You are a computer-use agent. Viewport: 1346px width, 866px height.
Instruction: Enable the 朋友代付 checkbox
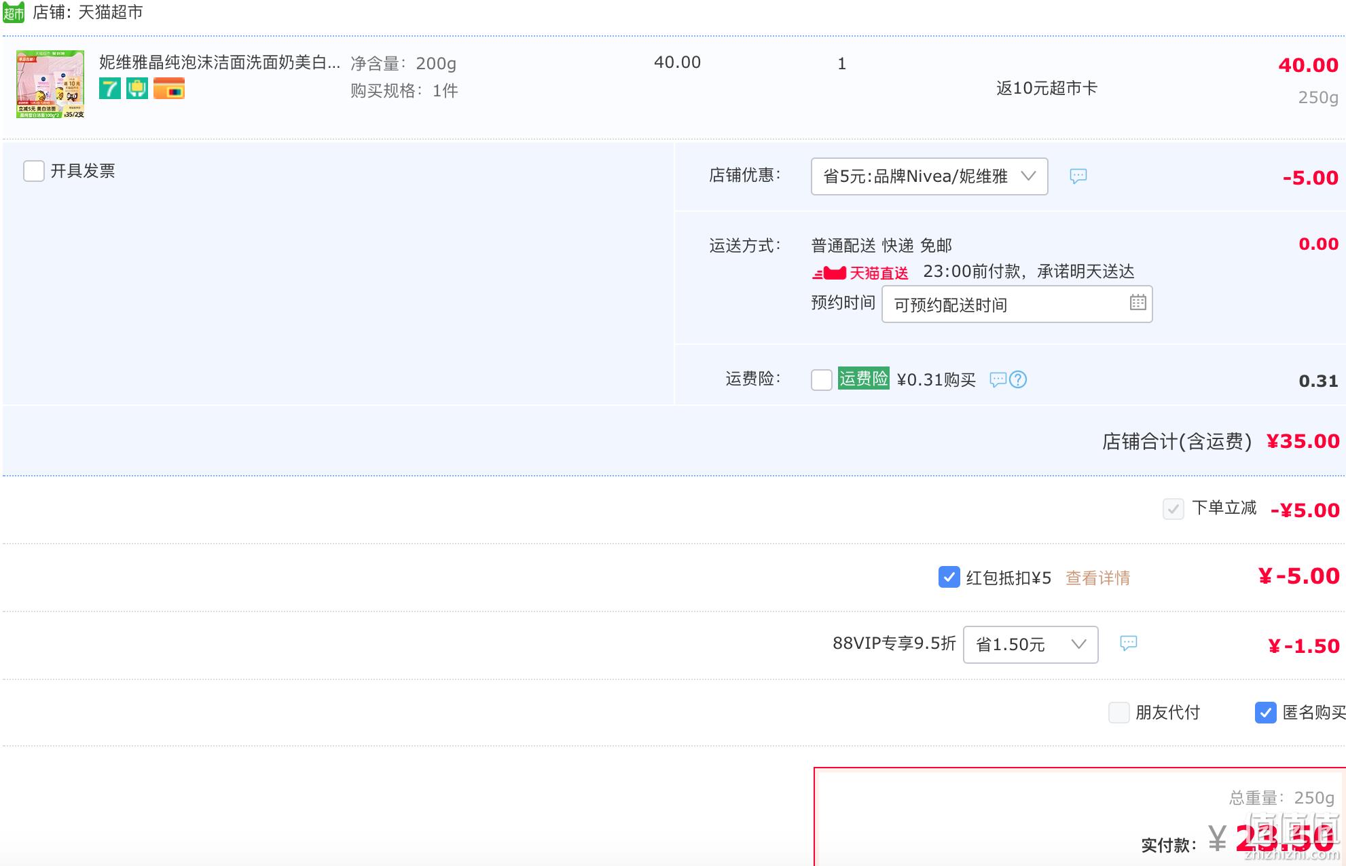pos(1119,713)
